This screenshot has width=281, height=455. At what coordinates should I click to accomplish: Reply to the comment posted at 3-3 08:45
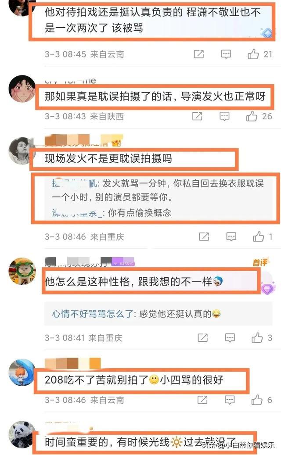(226, 54)
